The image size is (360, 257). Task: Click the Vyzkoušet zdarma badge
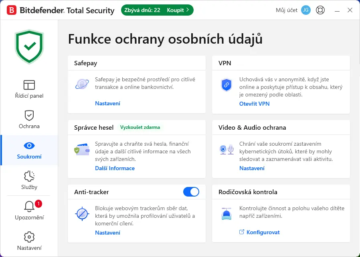pos(140,127)
